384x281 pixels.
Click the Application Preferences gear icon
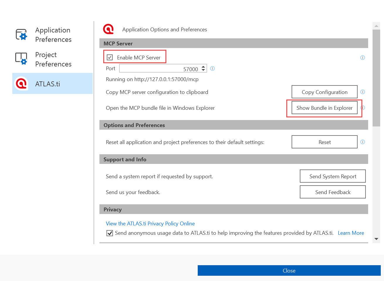[21, 35]
